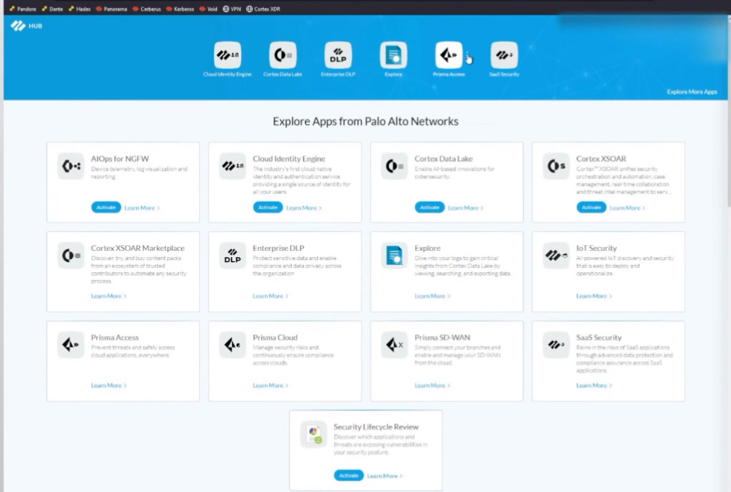Screen dimensions: 731x492
Task: Open the Panorama bookmark
Action: [x=112, y=9]
